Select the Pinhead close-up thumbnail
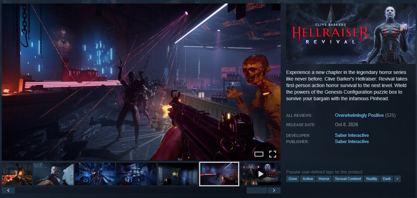417x198 pixels. [53, 174]
